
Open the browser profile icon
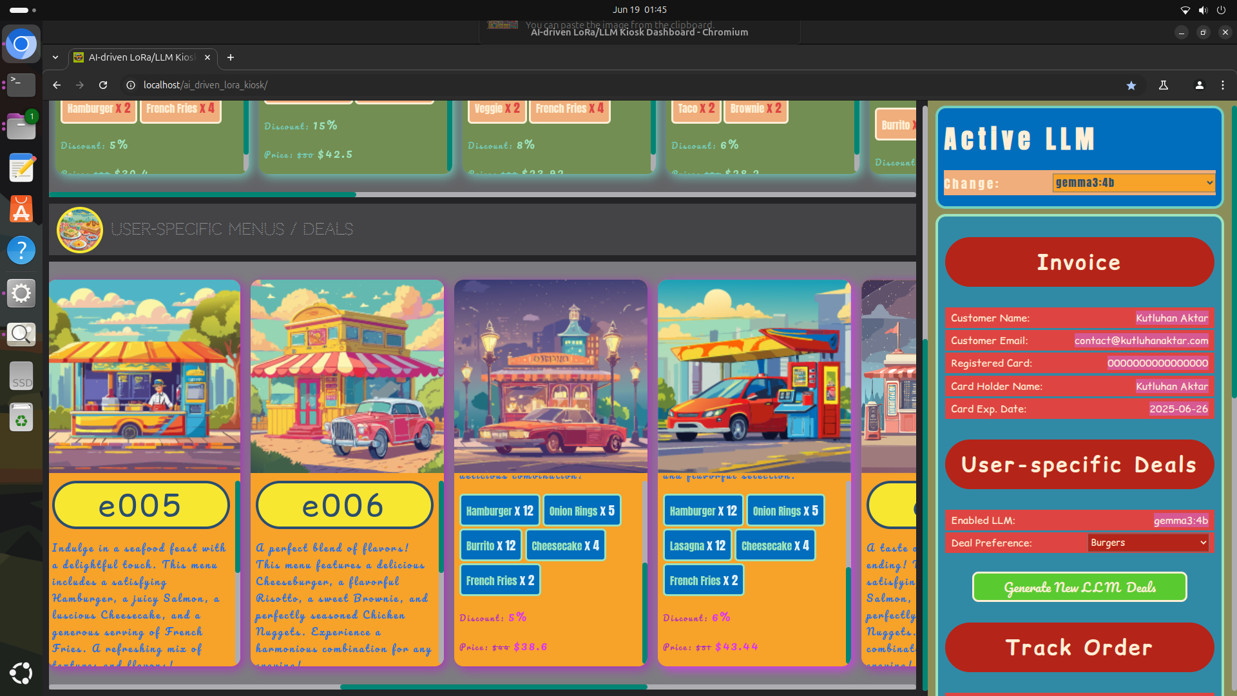pyautogui.click(x=1199, y=85)
